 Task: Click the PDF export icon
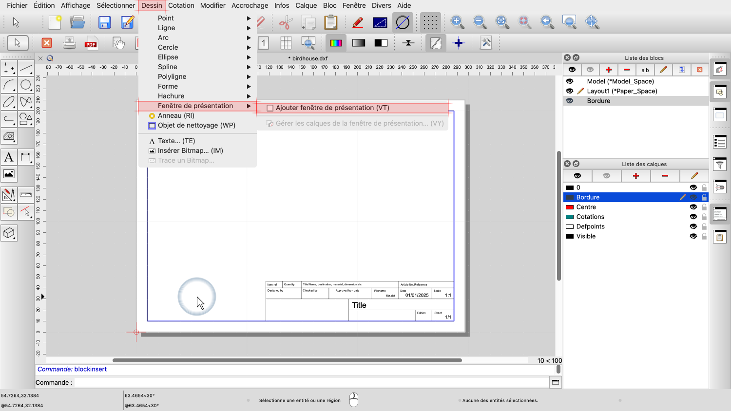91,43
